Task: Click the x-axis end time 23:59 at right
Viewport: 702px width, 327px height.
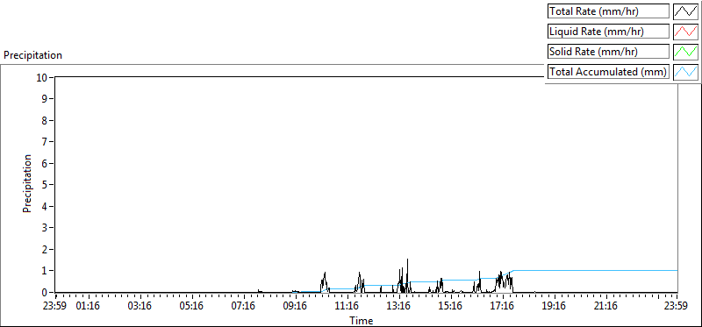Action: pyautogui.click(x=676, y=307)
